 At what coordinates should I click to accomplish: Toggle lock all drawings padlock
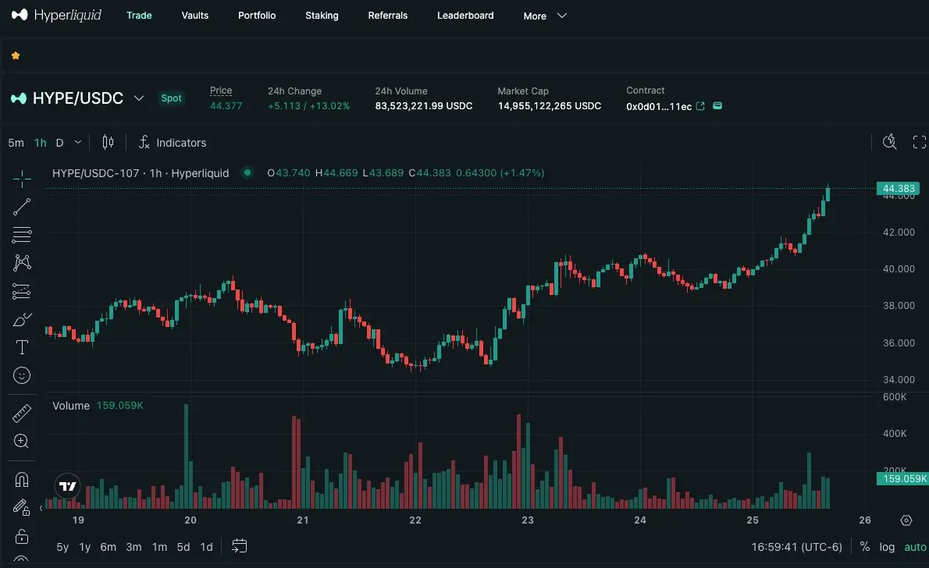[x=22, y=536]
